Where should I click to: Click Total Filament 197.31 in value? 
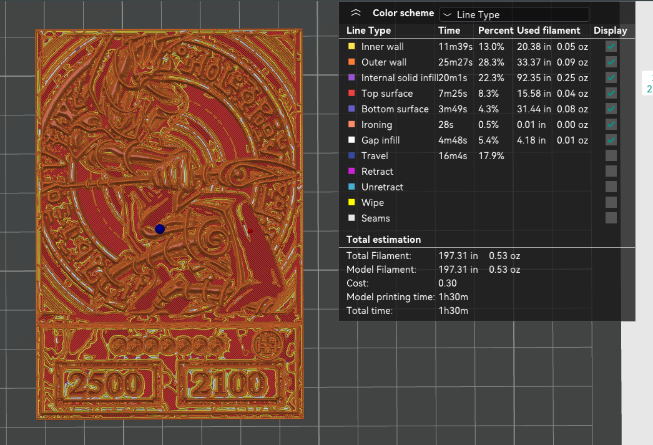click(458, 256)
